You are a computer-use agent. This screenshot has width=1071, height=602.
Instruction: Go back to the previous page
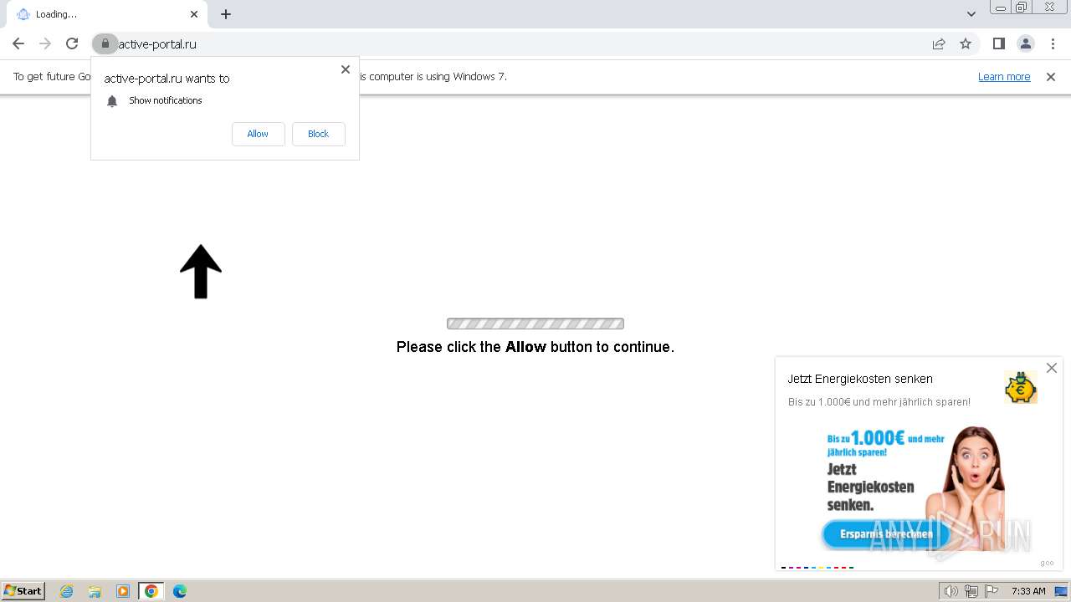[18, 43]
